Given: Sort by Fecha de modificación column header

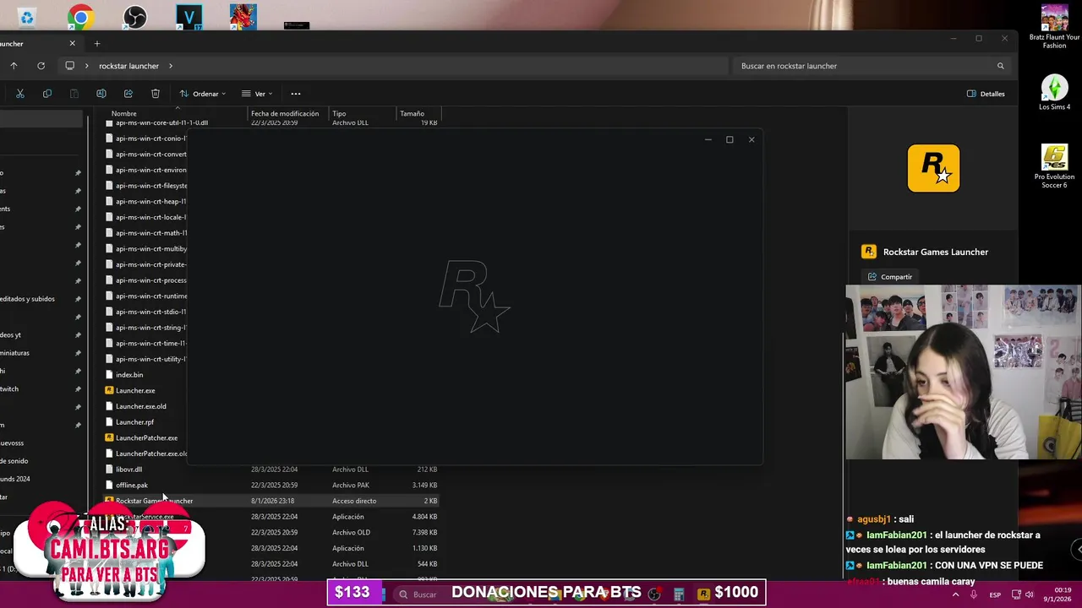Looking at the screenshot, I should (285, 113).
